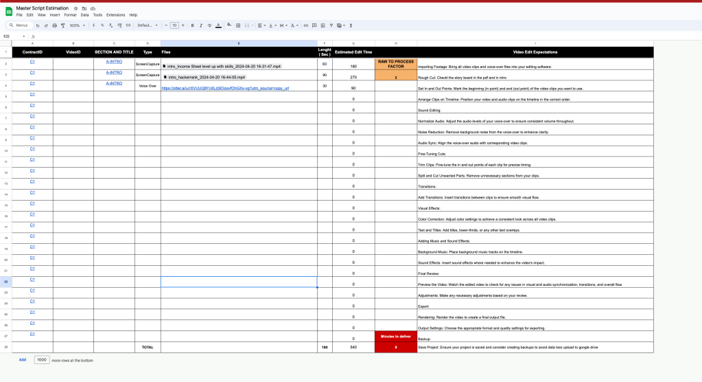Click the Google Sheets home icon
702x382 pixels.
8,11
